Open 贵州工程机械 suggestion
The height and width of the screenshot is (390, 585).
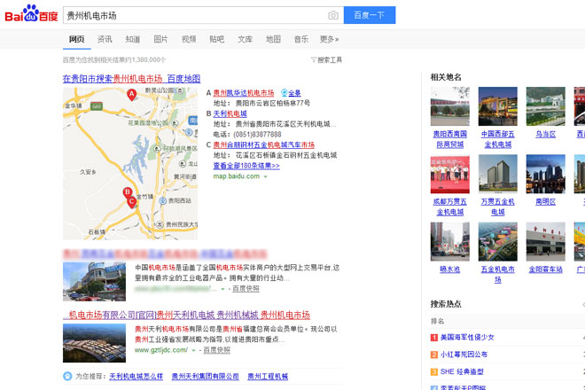coord(268,377)
